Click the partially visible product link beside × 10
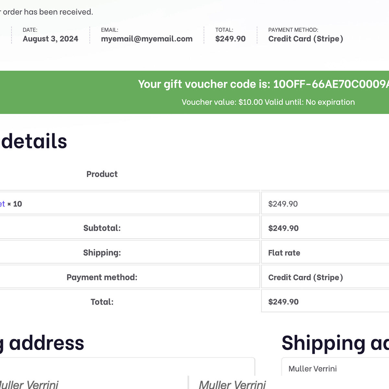 click(x=2, y=204)
